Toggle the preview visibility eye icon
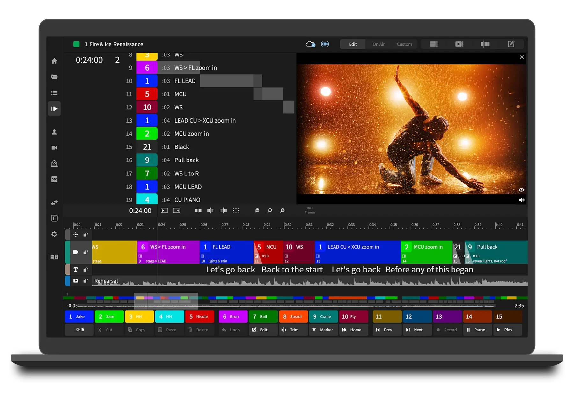The image size is (574, 402). [521, 190]
